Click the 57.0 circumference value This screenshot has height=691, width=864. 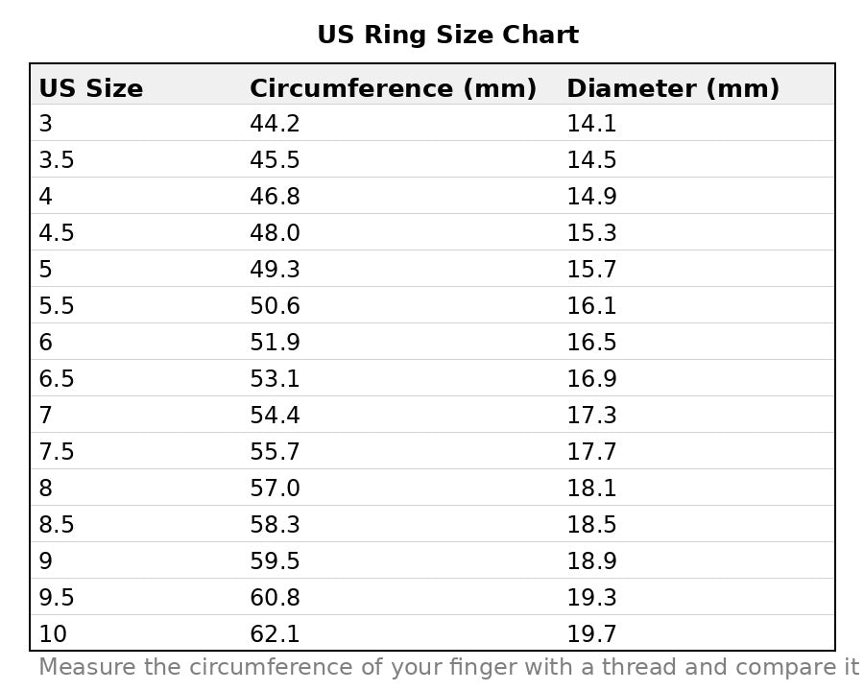(x=275, y=488)
